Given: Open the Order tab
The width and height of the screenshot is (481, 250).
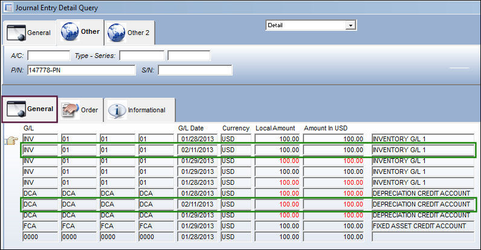Looking at the screenshot, I should coord(80,110).
